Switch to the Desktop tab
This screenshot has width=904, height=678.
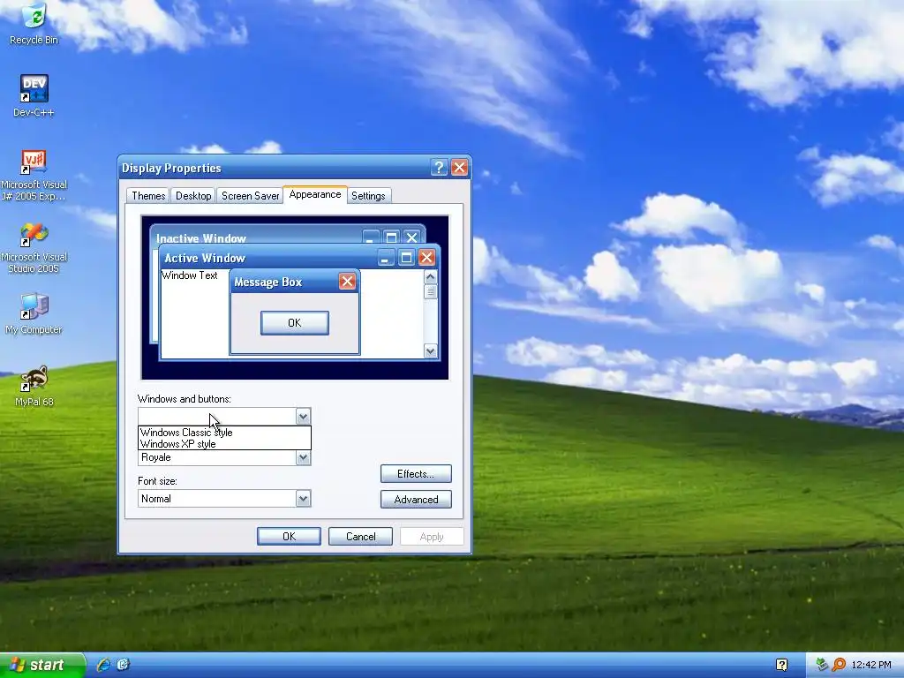tap(193, 196)
